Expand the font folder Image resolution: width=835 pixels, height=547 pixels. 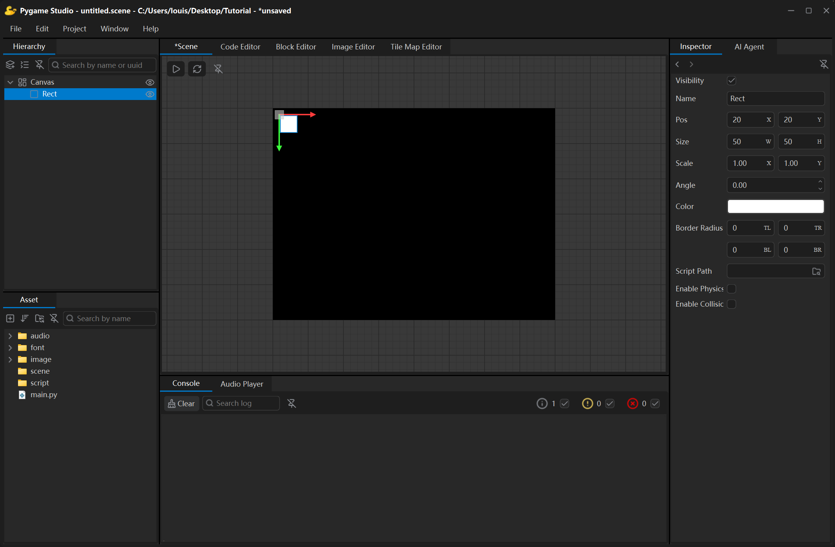[10, 348]
